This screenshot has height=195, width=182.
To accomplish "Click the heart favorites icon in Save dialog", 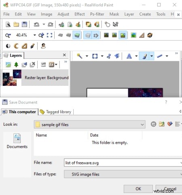I will pyautogui.click(x=170, y=124).
